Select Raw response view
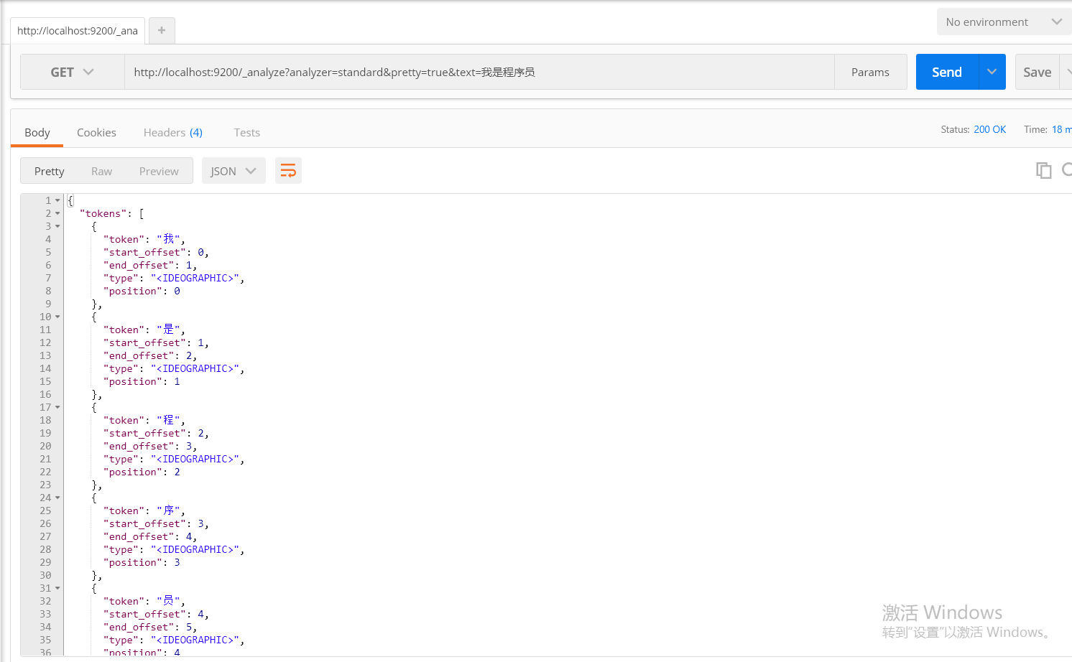This screenshot has width=1072, height=662. click(101, 171)
